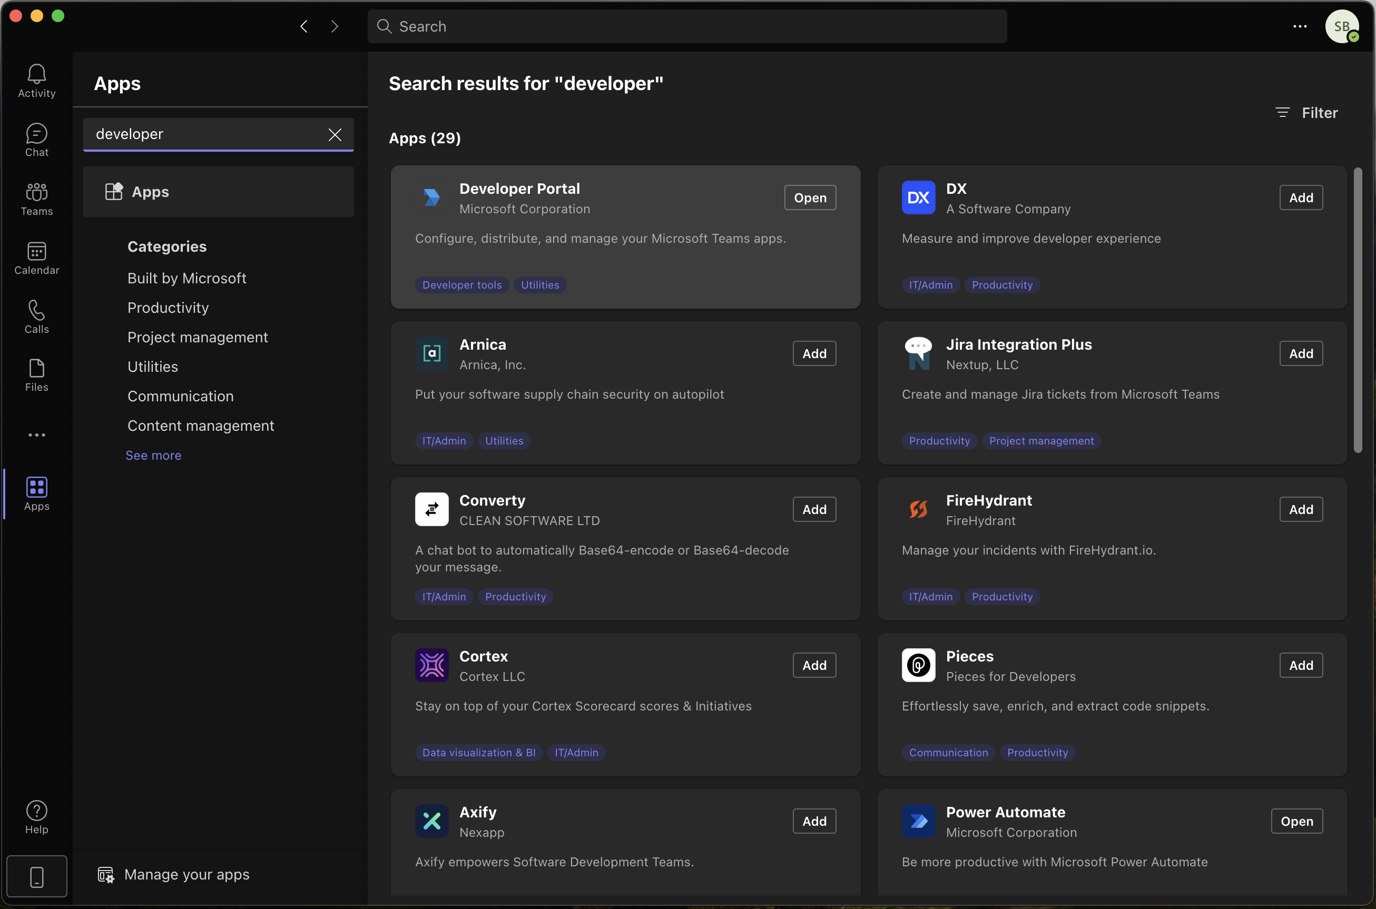
Task: Select the Utilities category
Action: [153, 367]
